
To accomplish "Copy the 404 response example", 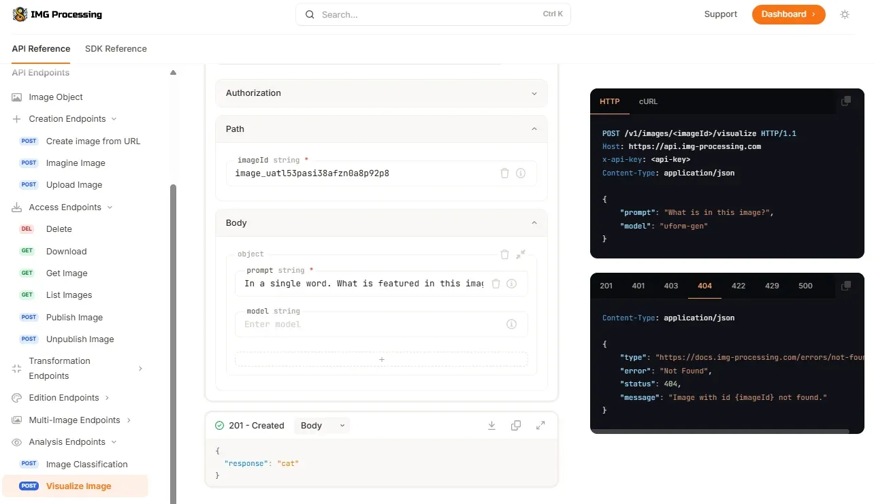I will (845, 286).
